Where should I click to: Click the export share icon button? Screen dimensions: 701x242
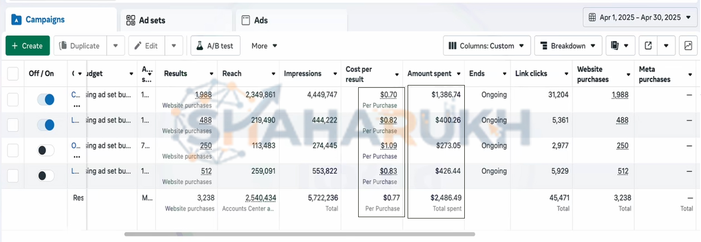click(x=648, y=46)
